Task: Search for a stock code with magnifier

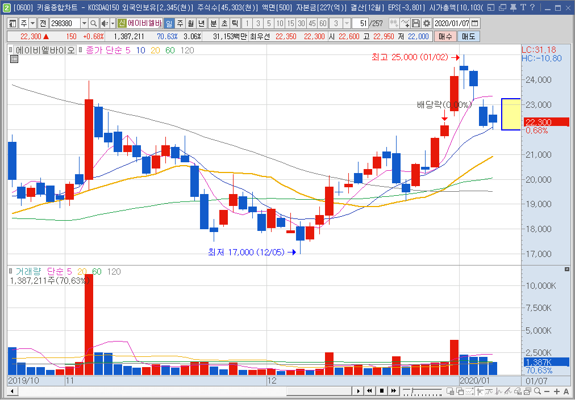Action: tap(94, 24)
